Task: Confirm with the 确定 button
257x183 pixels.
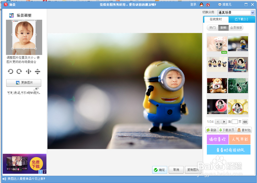Action: pyautogui.click(x=160, y=170)
